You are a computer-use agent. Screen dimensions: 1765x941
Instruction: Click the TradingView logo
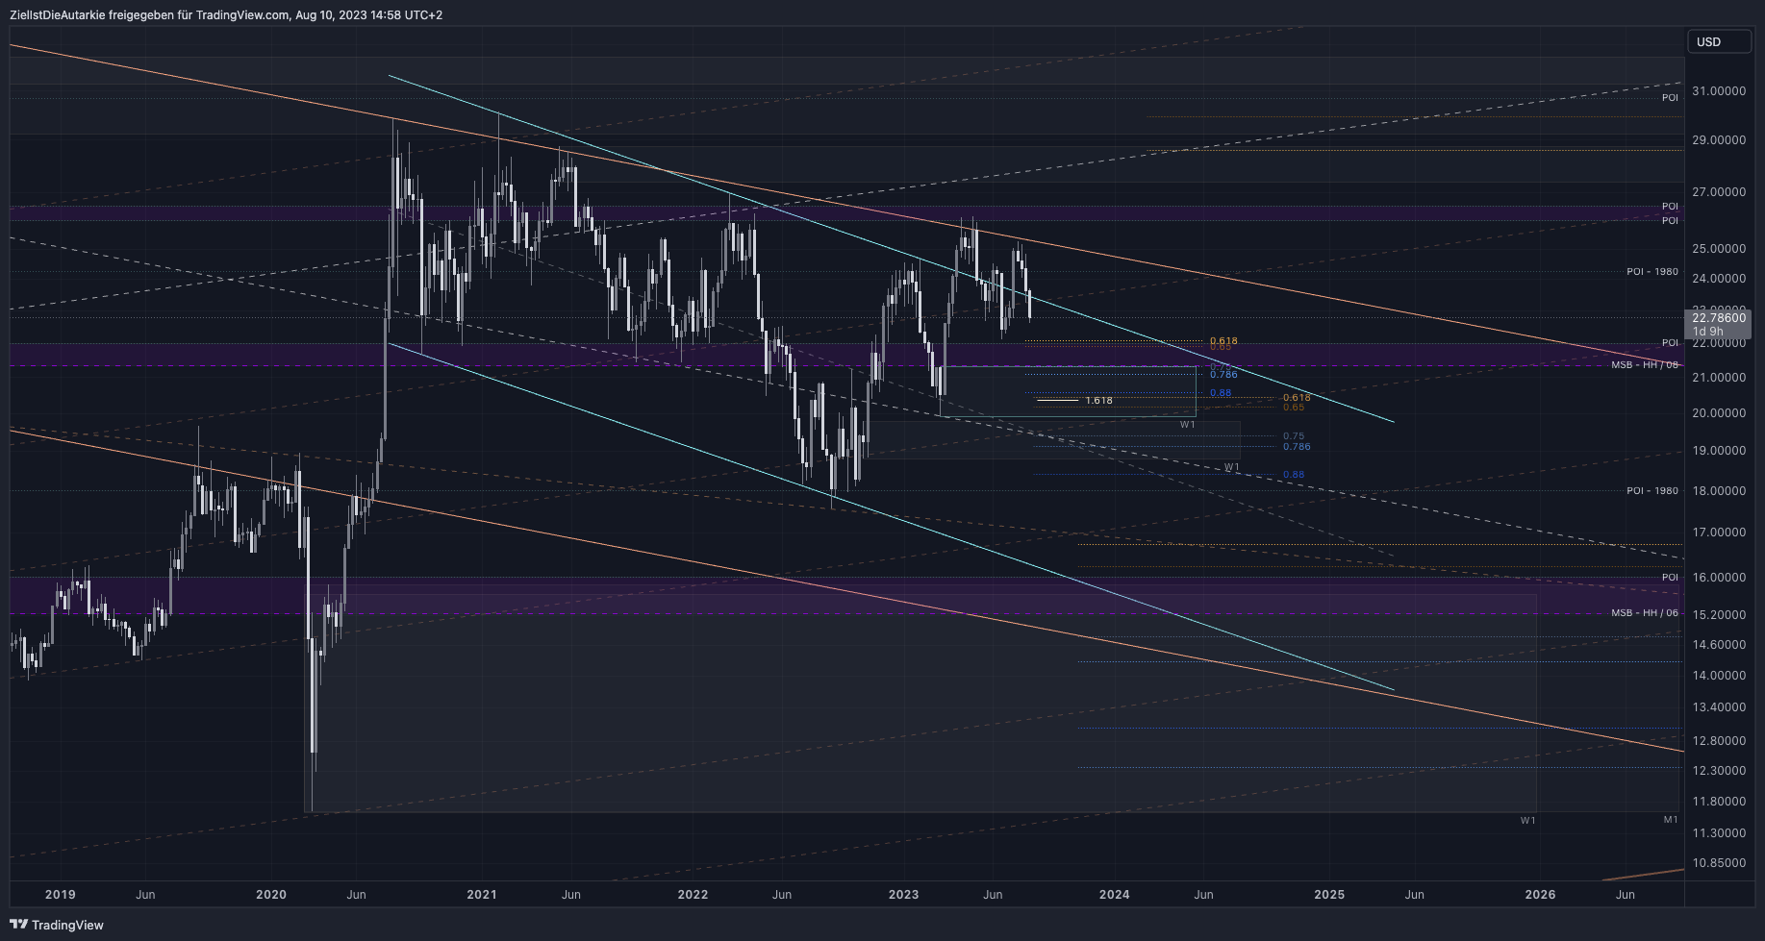pos(57,925)
